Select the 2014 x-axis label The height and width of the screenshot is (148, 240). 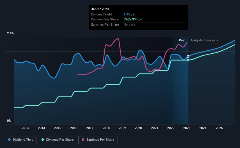coord(42,128)
